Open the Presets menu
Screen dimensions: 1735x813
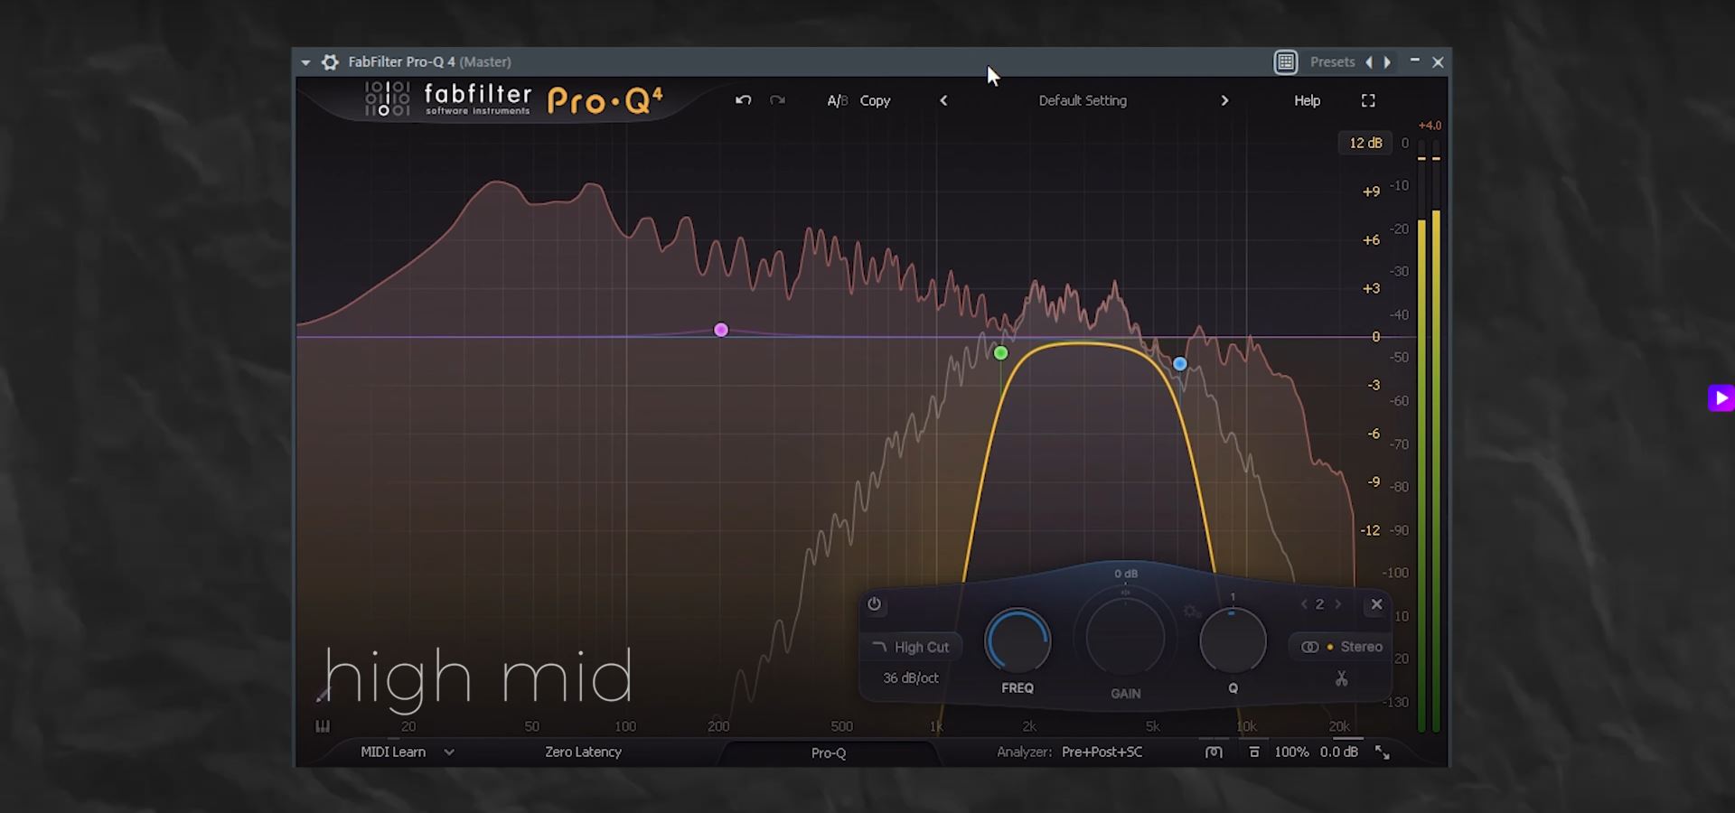point(1332,62)
